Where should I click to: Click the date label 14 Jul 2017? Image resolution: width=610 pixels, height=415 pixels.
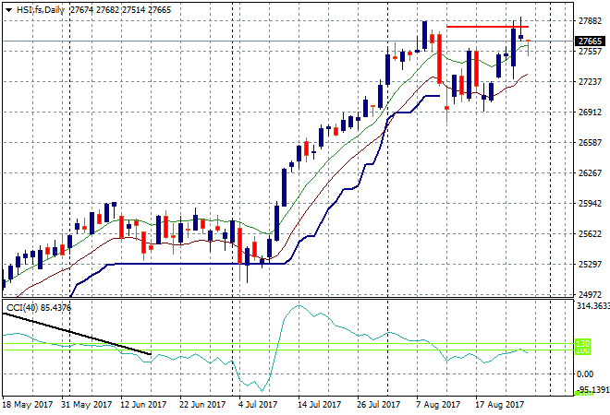click(320, 405)
